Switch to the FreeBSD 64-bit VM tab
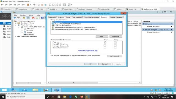 click(x=38, y=9)
